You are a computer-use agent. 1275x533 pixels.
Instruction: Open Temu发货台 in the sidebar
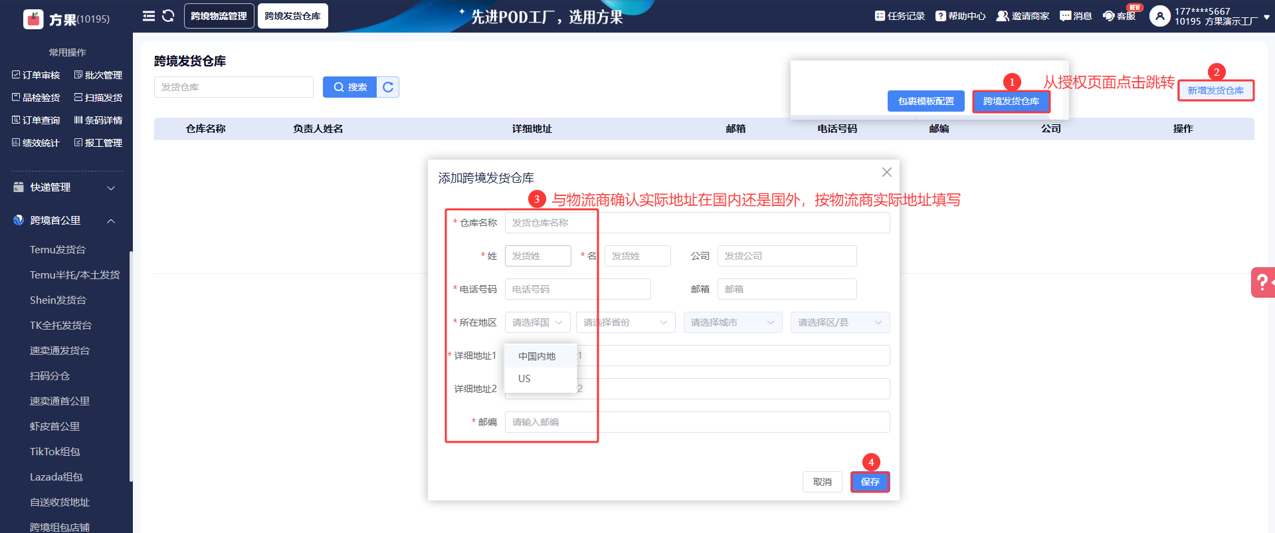[58, 250]
